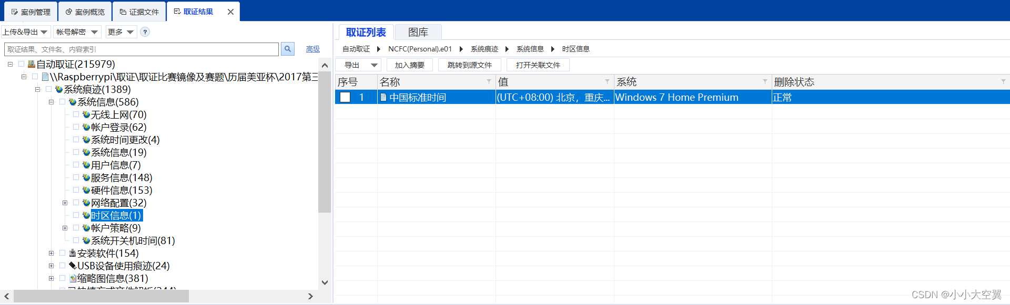
Task: Collapse the 自动取证 root node
Action: coord(10,64)
